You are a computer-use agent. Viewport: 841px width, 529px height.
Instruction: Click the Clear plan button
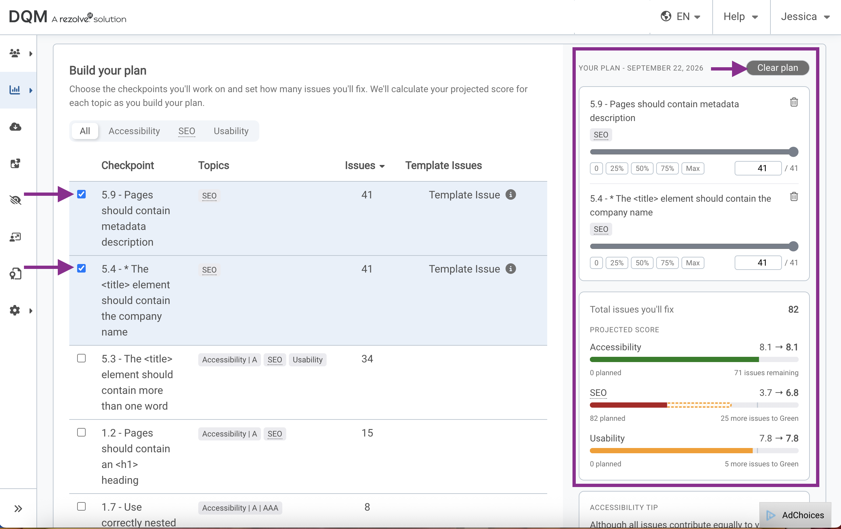777,68
